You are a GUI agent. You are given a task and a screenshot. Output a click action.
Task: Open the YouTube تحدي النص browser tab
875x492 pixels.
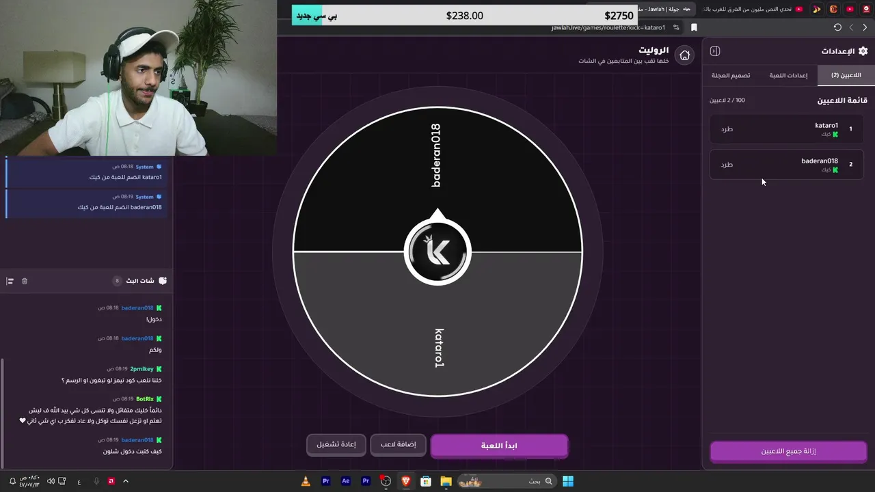(752, 9)
